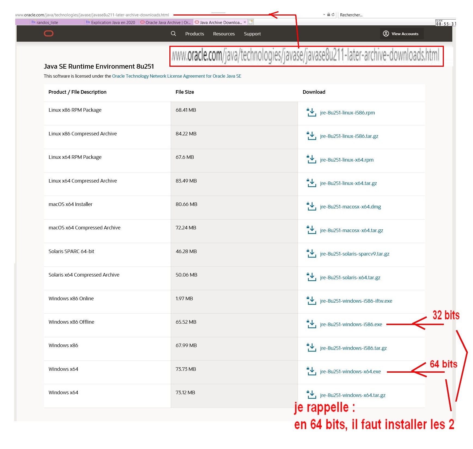The width and height of the screenshot is (473, 449).
Task: Download jre-8u251-windows-x64.tar.gz link
Action: [x=353, y=395]
